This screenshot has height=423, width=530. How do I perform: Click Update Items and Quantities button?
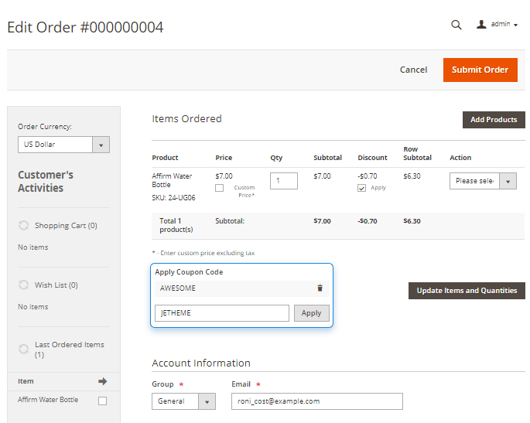tap(467, 291)
